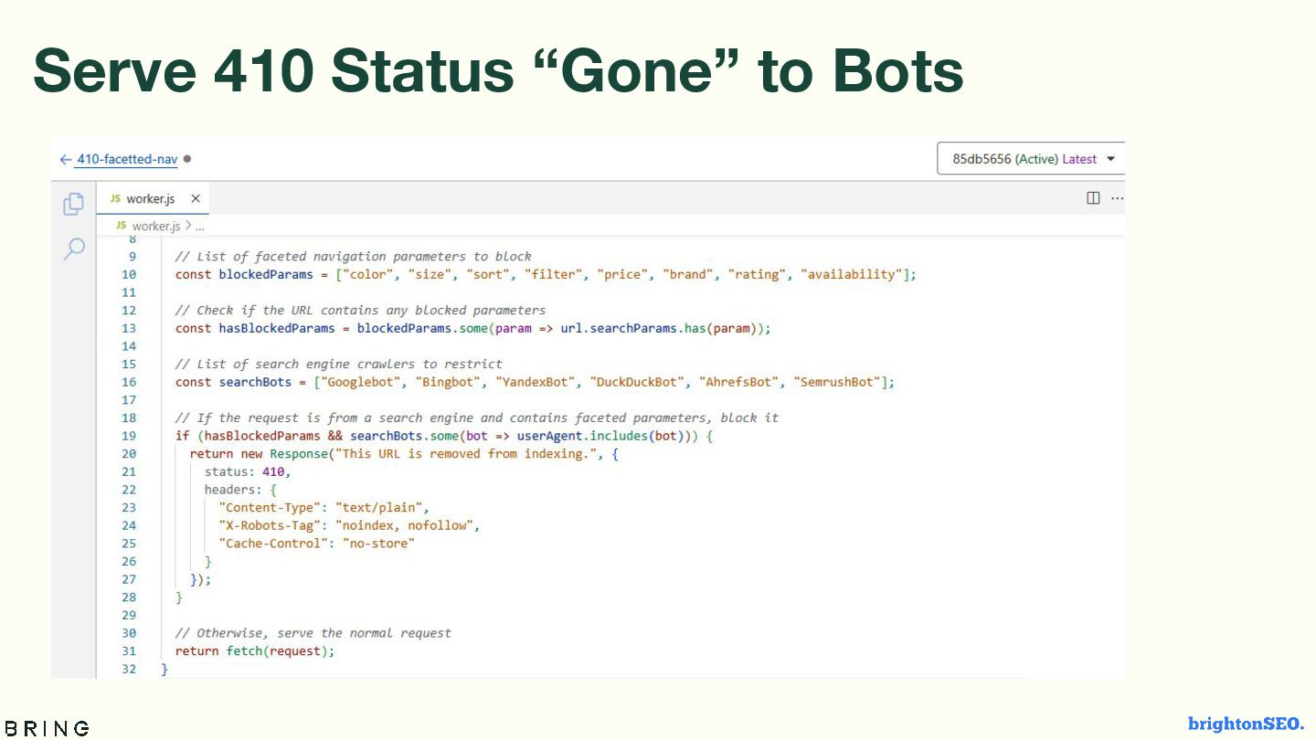Split the editor with the layout icon
The width and height of the screenshot is (1316, 740).
coord(1093,198)
